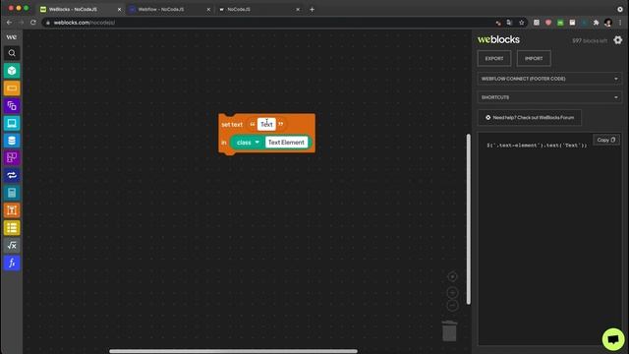Screen dimensions: 629x354
Task: Click the Import button
Action: coord(534,59)
